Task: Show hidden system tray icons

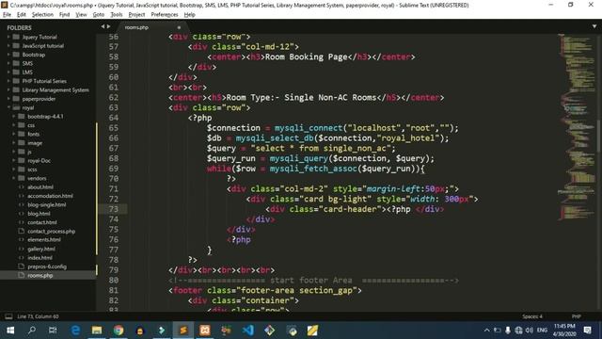Action: (486, 331)
